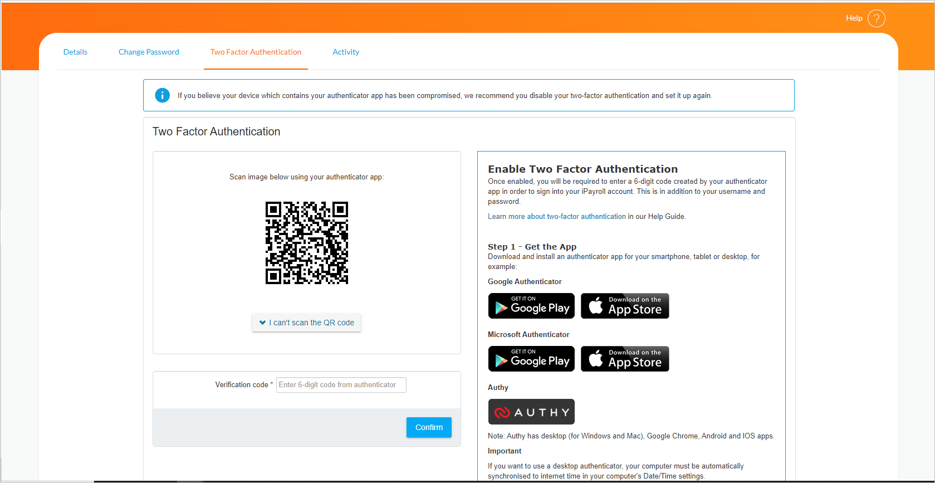Click the QR code image
Viewport: 935px width, 483px height.
click(x=307, y=243)
